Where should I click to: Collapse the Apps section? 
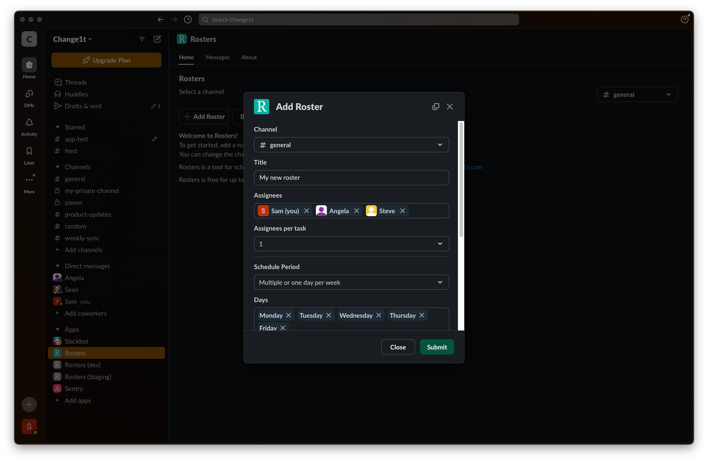tap(58, 329)
